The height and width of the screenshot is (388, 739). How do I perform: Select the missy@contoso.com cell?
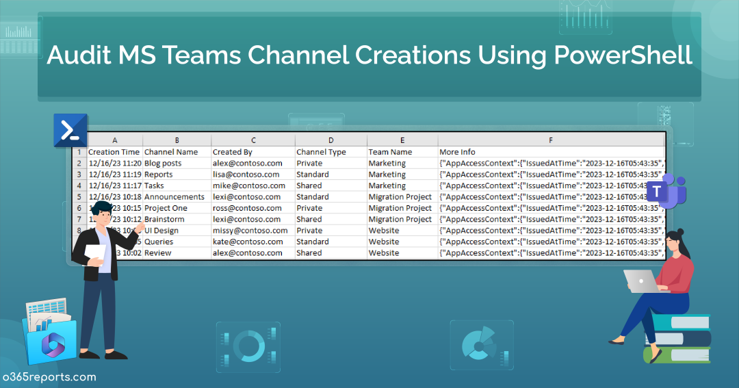253,231
